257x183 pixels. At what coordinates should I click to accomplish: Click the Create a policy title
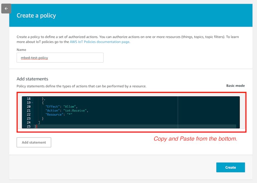pyautogui.click(x=36, y=16)
